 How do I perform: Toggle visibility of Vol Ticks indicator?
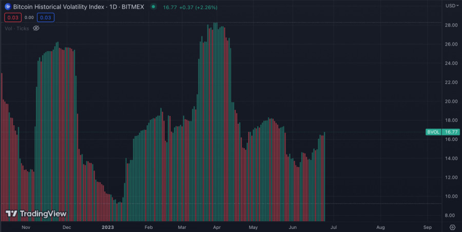click(x=36, y=28)
